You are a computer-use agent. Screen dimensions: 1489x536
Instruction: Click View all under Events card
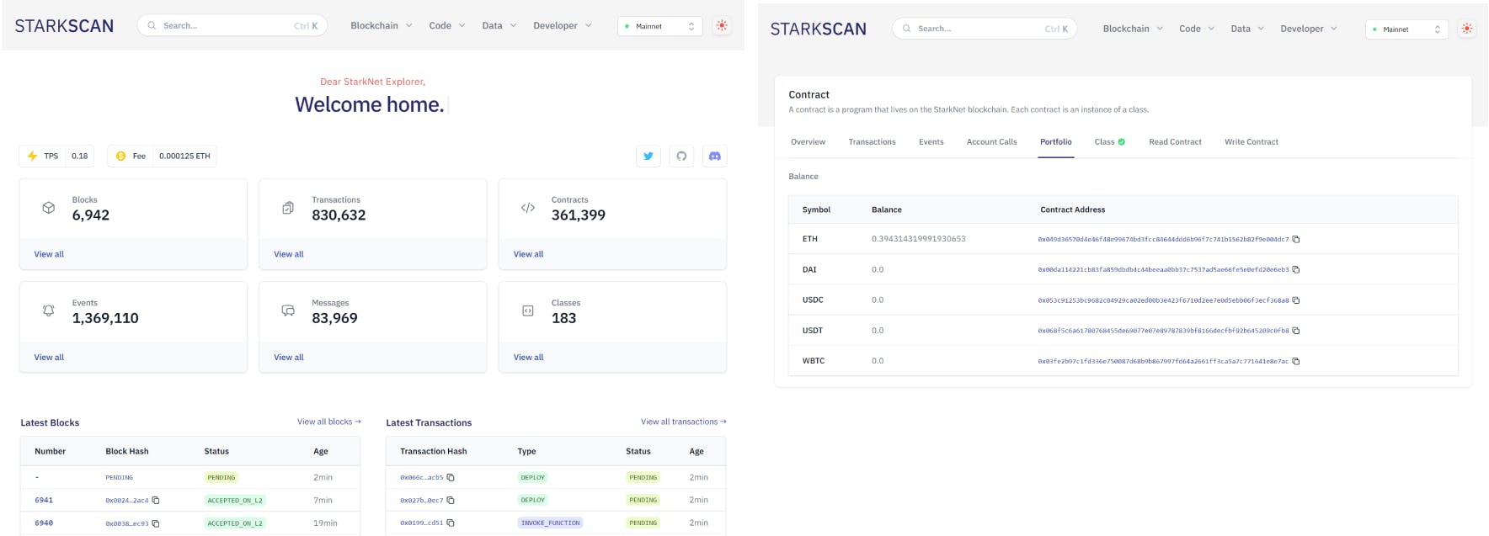(x=49, y=358)
